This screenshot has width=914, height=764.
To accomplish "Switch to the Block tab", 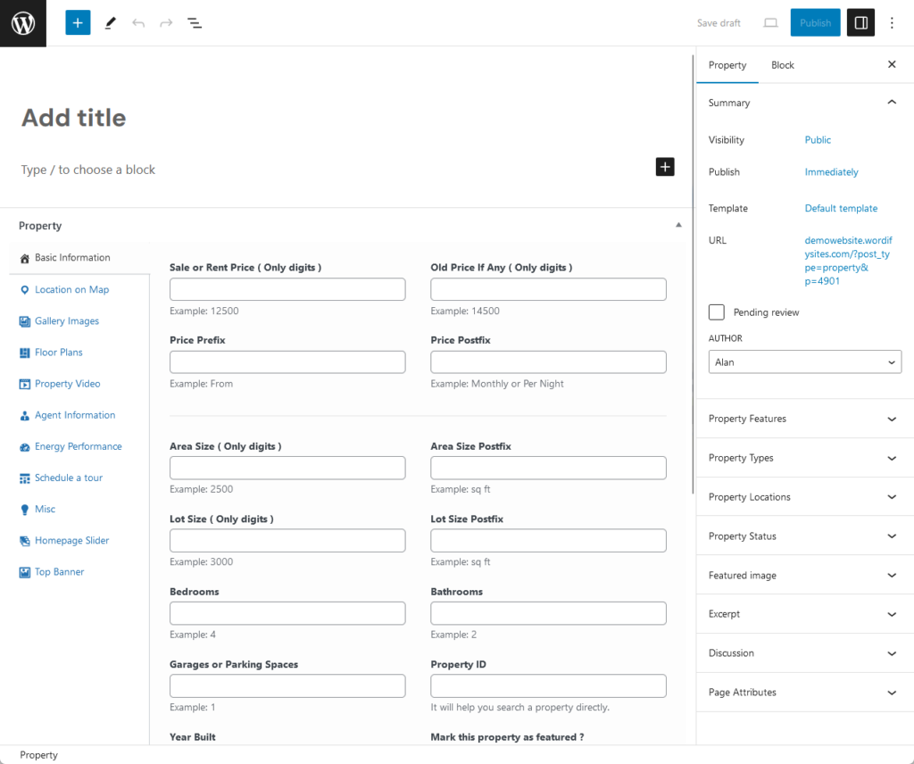I will click(x=782, y=65).
